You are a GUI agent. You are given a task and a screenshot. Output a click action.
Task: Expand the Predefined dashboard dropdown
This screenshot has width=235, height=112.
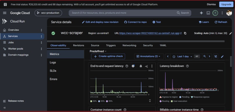pyautogui.click(x=98, y=51)
